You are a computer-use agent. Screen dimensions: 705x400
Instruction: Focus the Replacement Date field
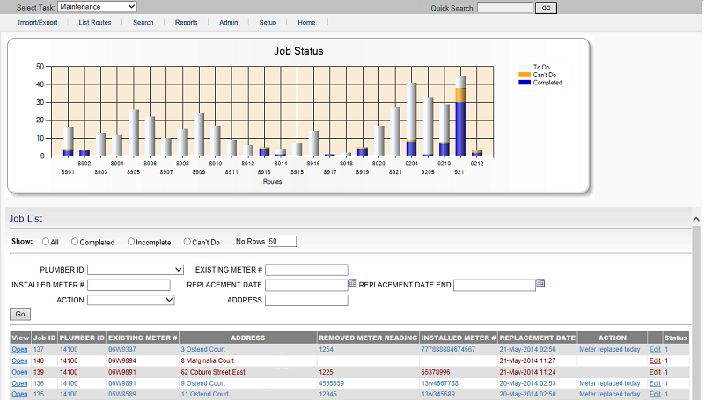306,285
